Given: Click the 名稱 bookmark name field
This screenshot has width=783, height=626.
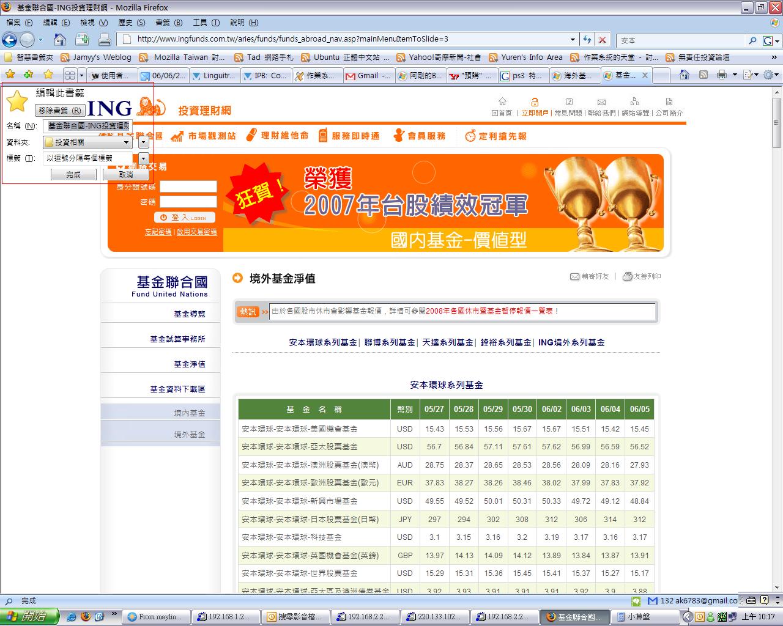Looking at the screenshot, I should pos(87,126).
